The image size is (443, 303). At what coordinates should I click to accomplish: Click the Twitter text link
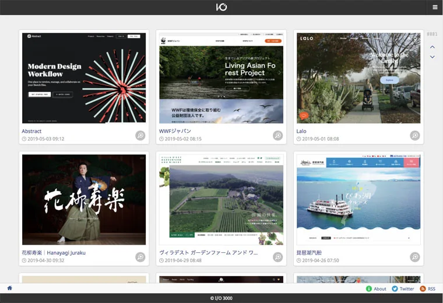[407, 289]
